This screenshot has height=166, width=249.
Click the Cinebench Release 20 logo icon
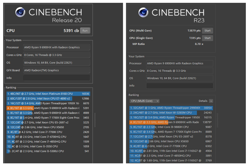coord(20,12)
